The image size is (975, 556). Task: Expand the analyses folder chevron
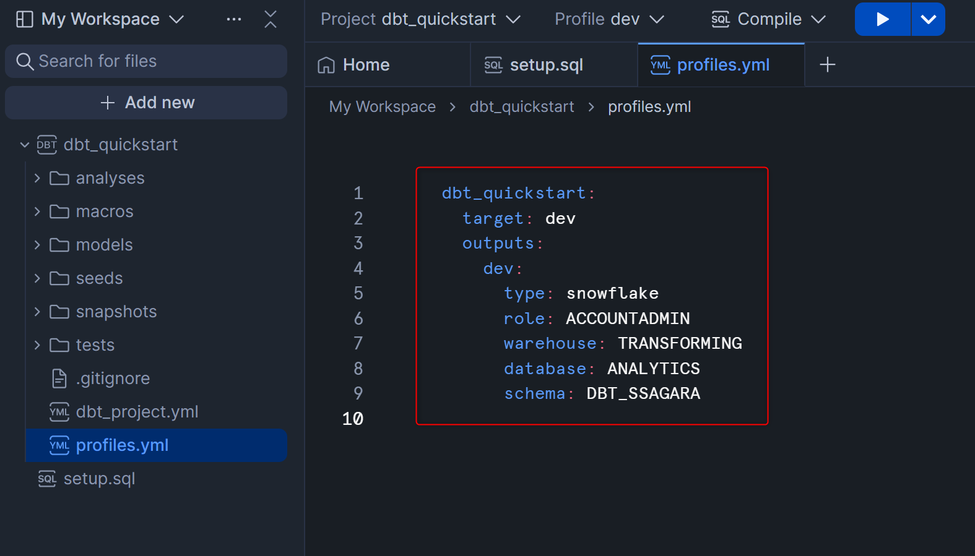pos(37,178)
